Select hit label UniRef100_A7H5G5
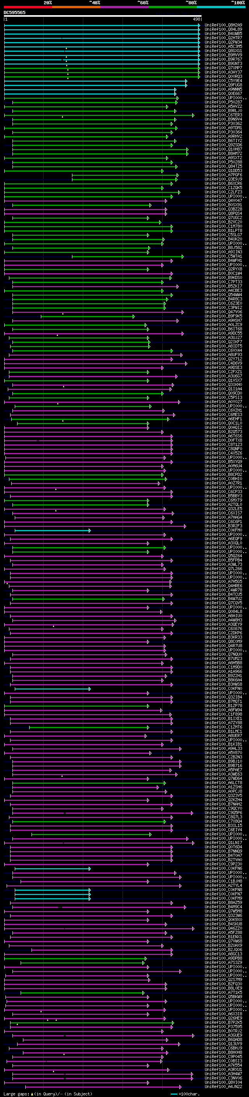 click(x=223, y=582)
